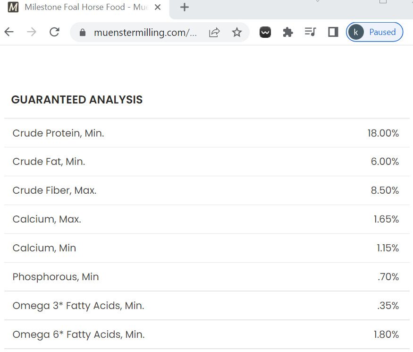
Task: Click the Phosphorous, Min label
Action: 56,277
